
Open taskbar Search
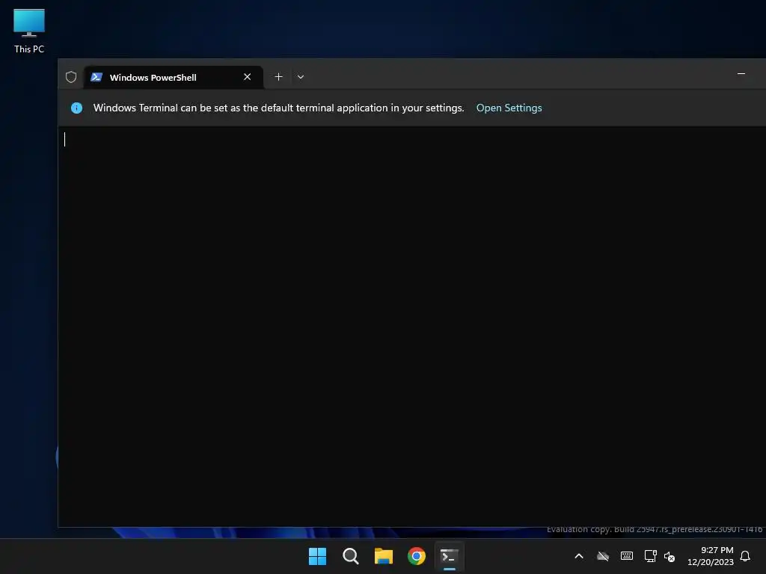(350, 556)
